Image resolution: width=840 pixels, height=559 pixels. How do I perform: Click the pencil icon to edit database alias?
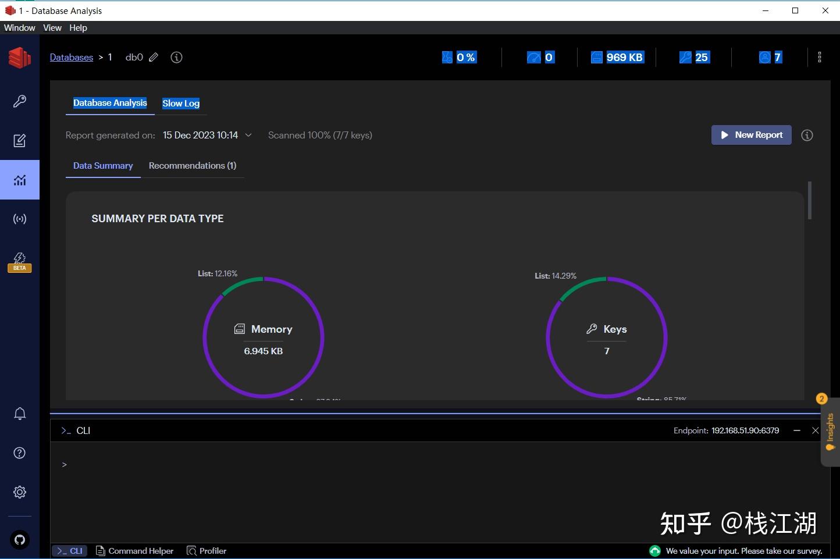click(x=154, y=57)
